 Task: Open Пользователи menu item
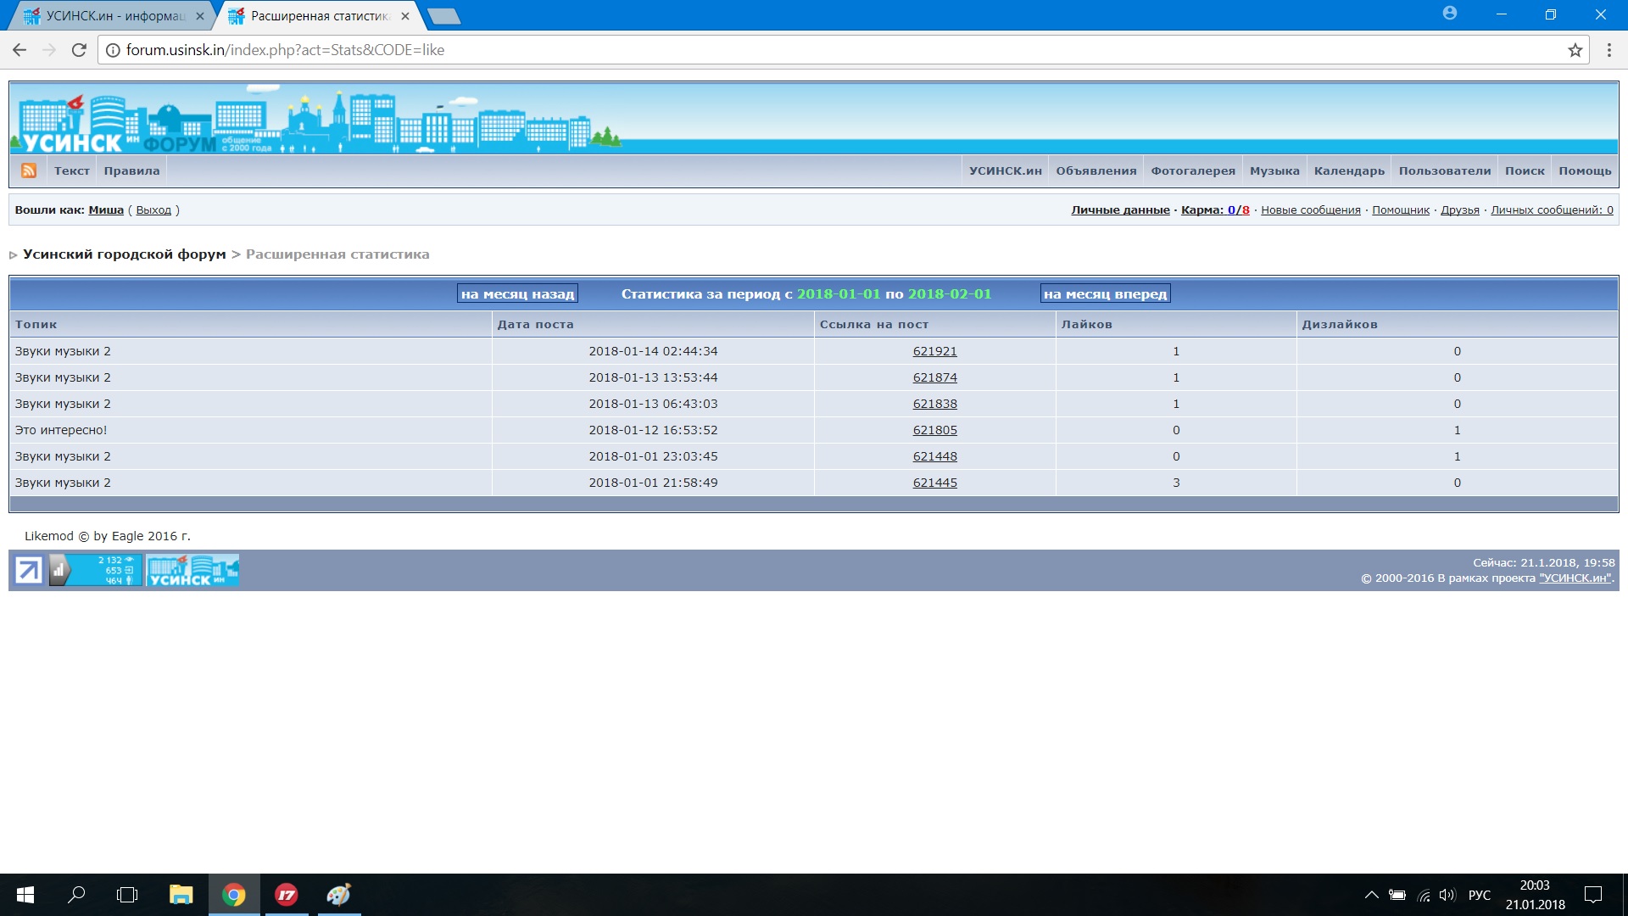coord(1444,170)
